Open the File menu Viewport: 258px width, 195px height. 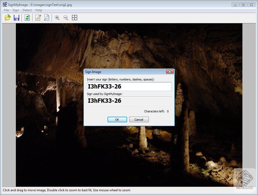coord(6,10)
